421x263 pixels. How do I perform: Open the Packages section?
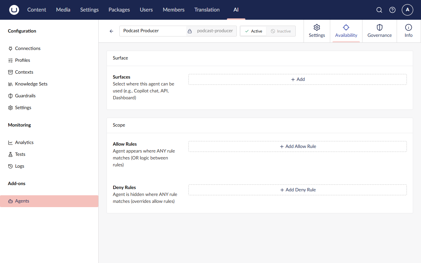click(x=119, y=10)
